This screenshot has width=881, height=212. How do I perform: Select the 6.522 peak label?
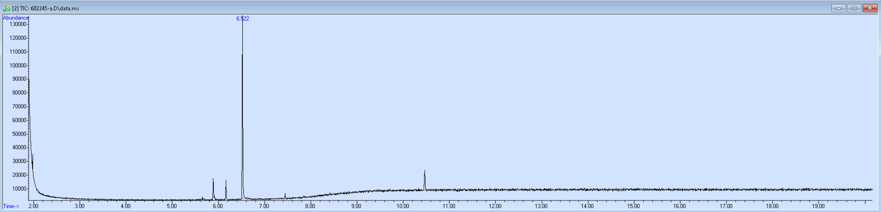243,18
